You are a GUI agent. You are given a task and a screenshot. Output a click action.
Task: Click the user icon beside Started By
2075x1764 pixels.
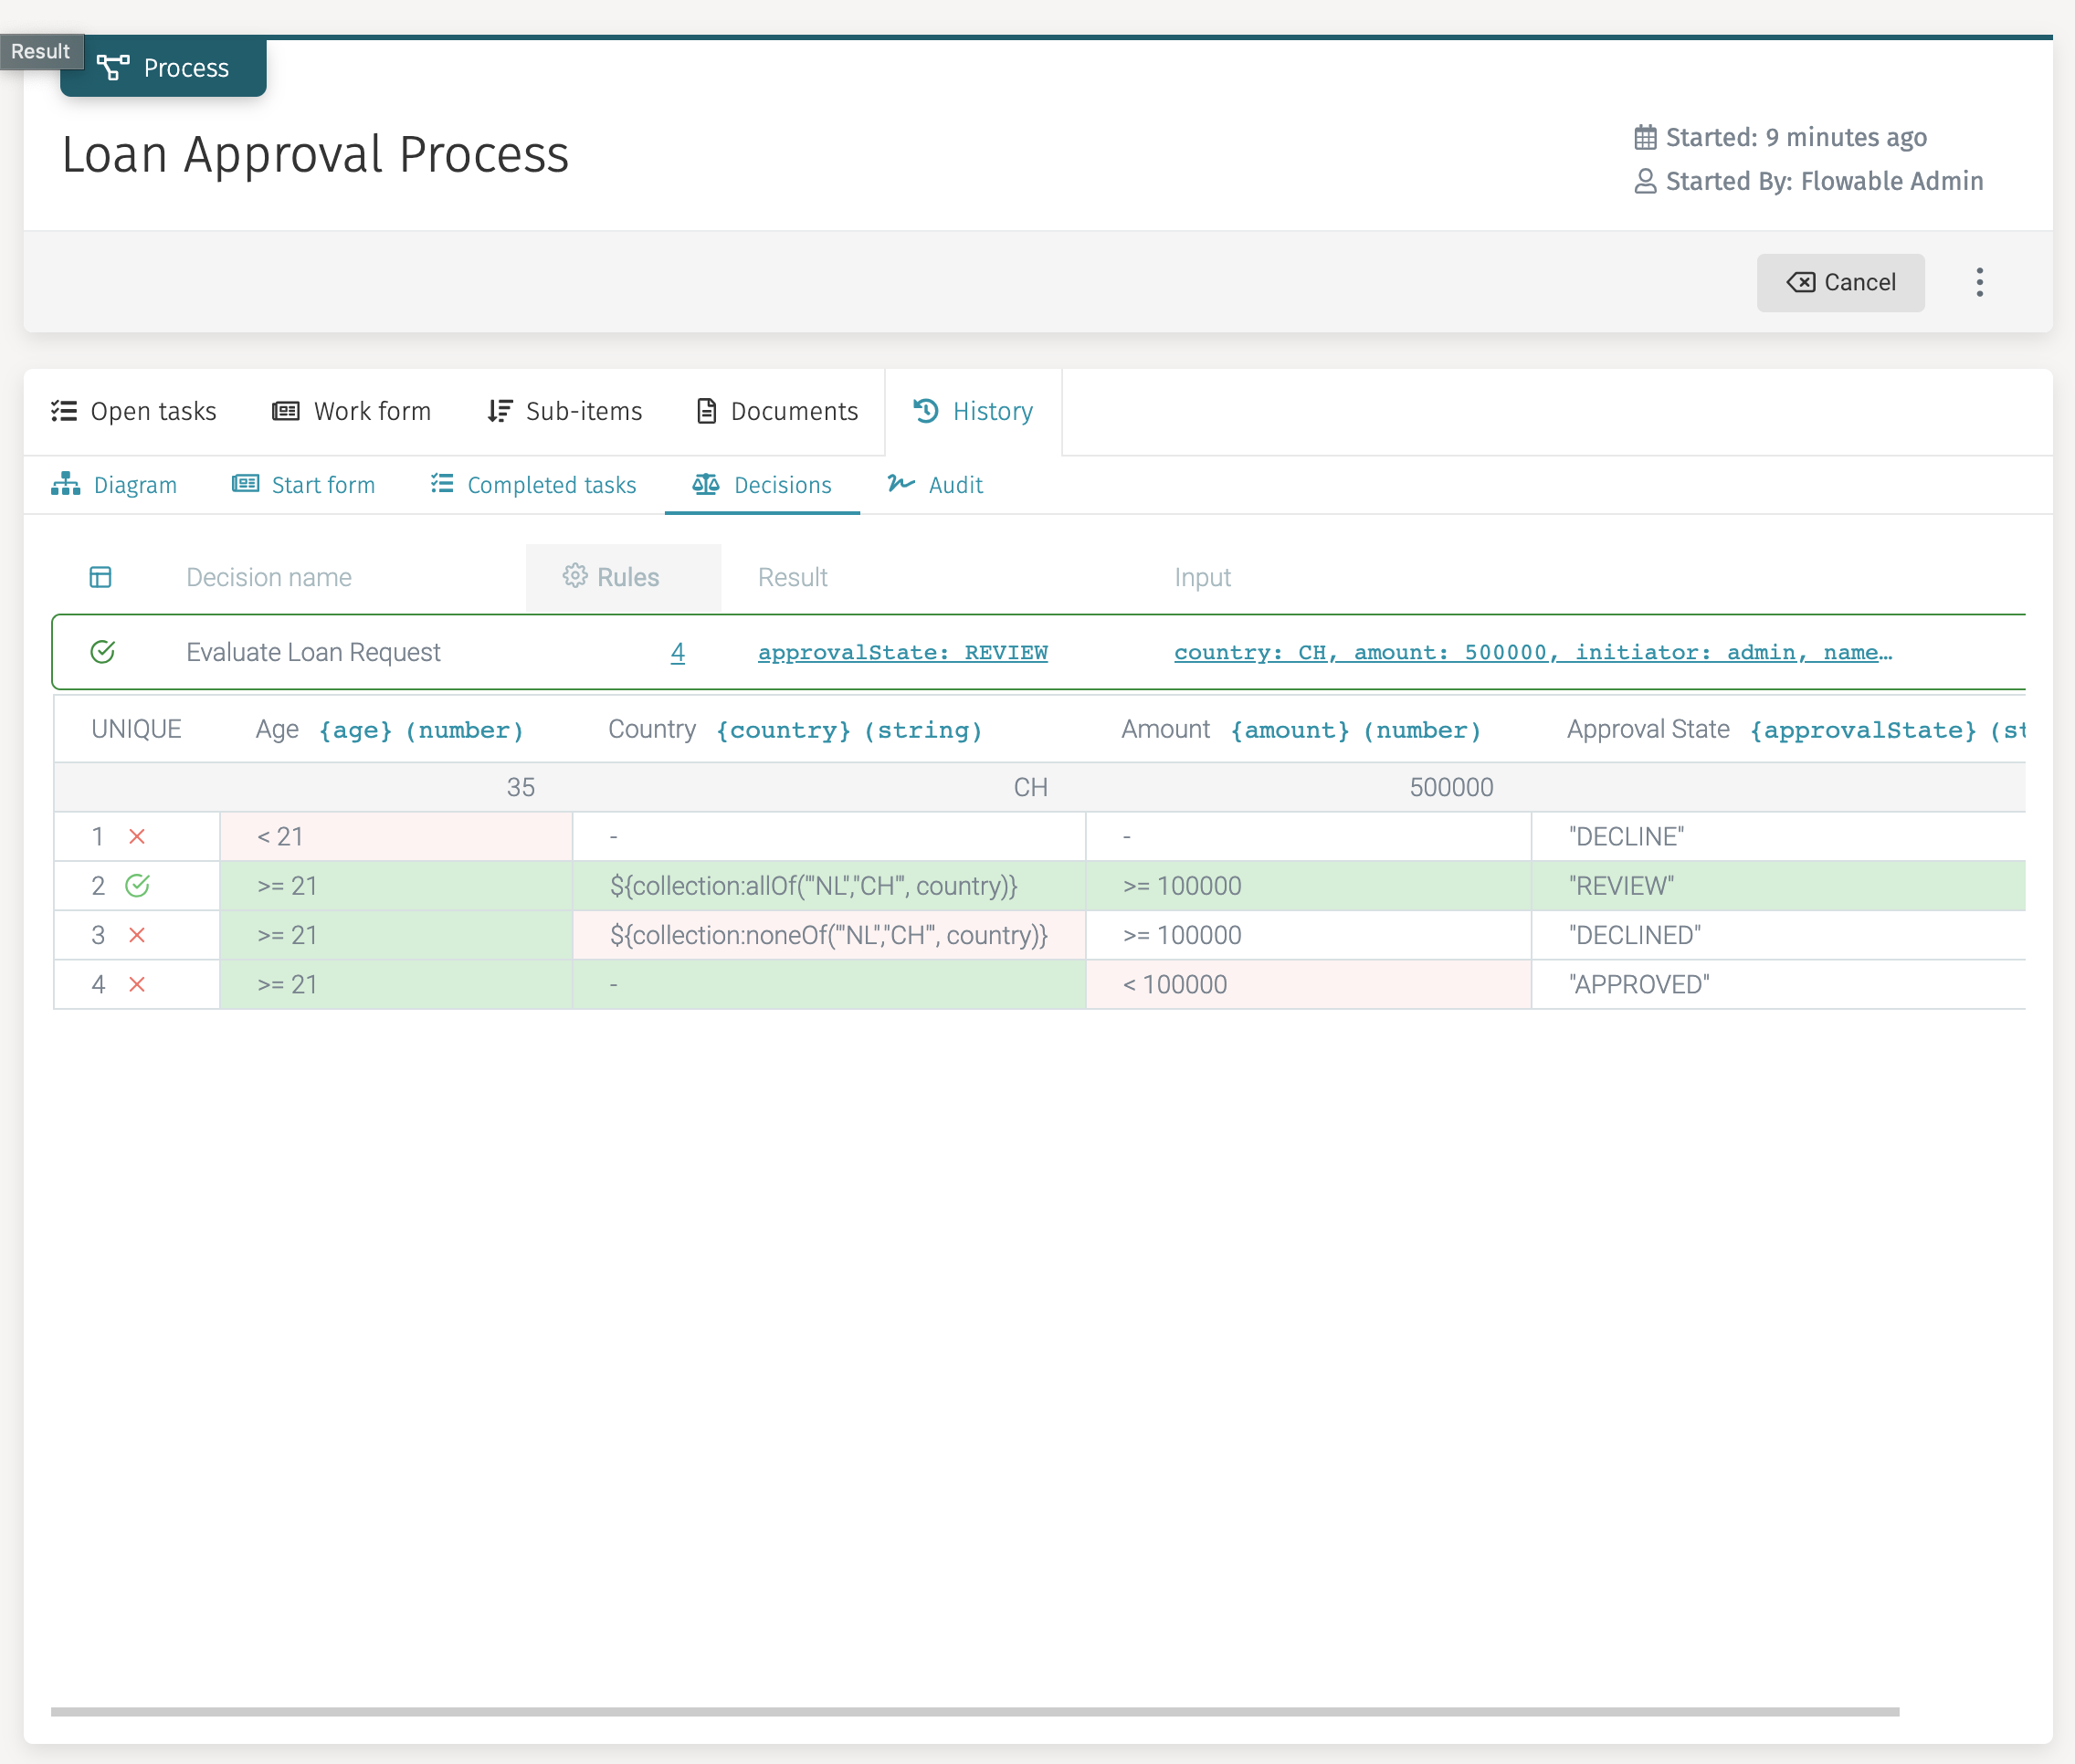tap(1645, 181)
